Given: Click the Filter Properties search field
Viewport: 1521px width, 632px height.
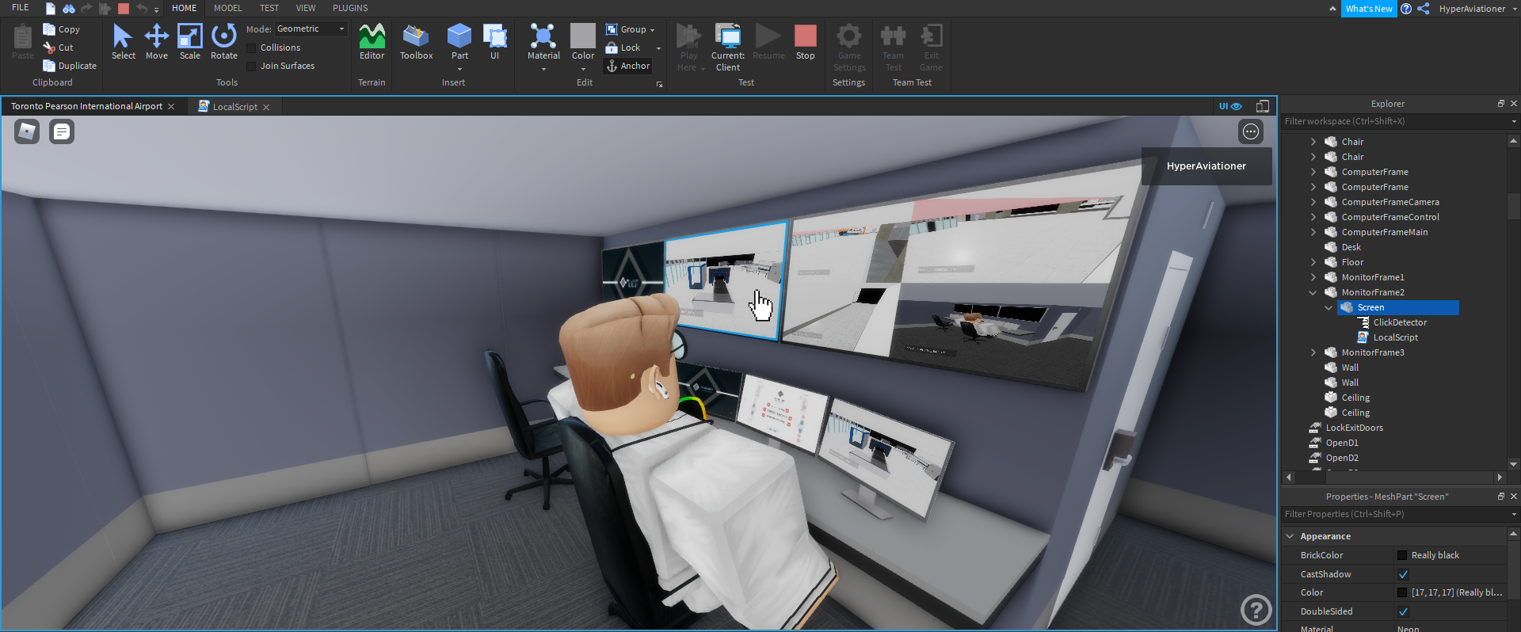Looking at the screenshot, I should (x=1395, y=514).
